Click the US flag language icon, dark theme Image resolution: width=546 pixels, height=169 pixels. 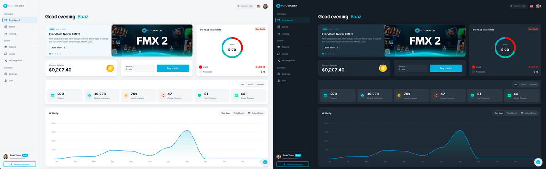click(x=531, y=6)
